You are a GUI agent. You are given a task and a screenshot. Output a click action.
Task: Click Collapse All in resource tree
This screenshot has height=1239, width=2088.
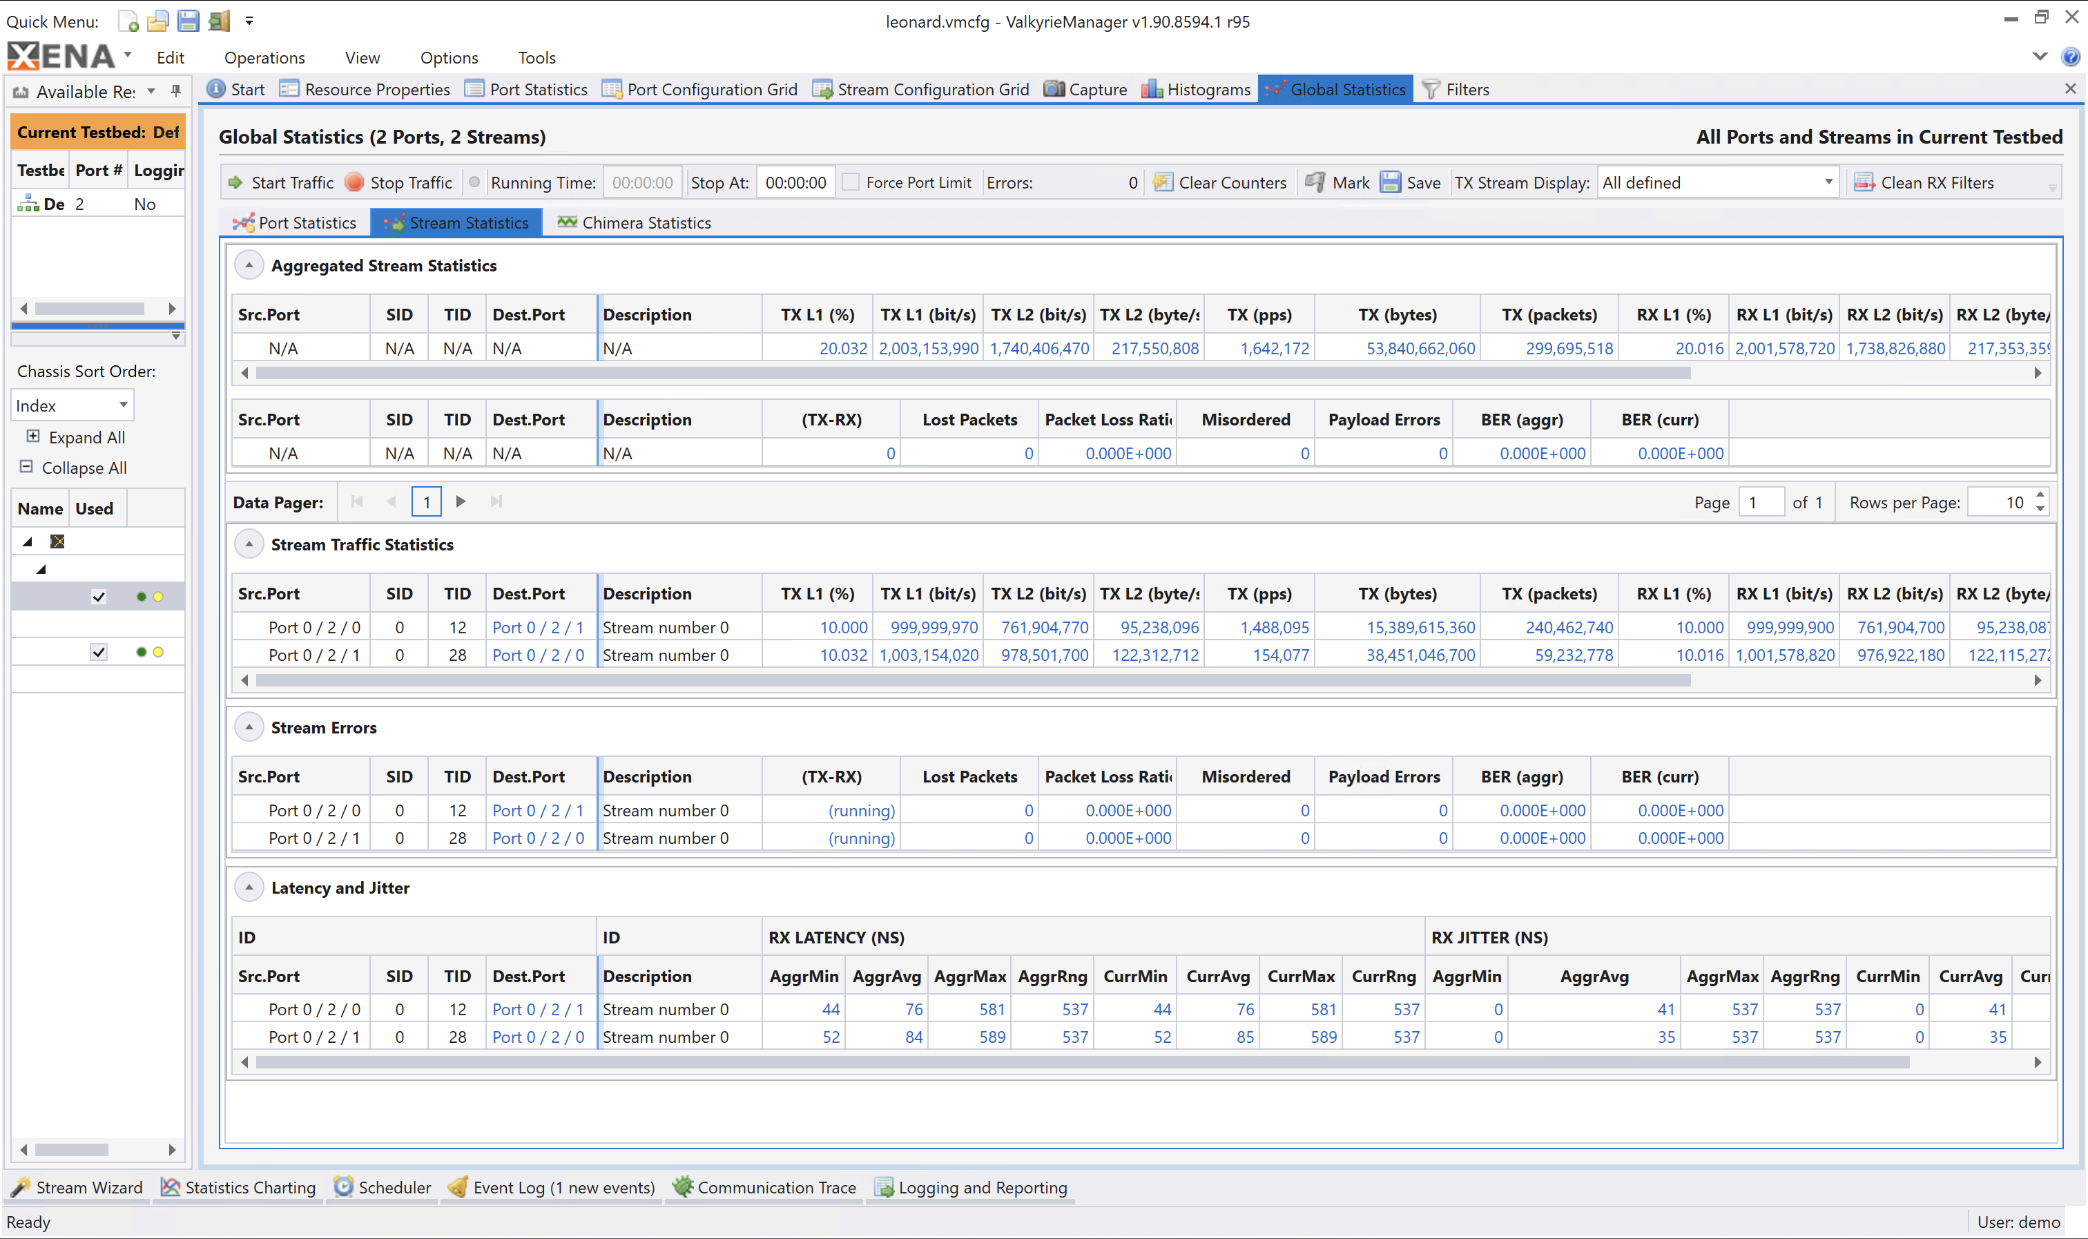click(73, 468)
